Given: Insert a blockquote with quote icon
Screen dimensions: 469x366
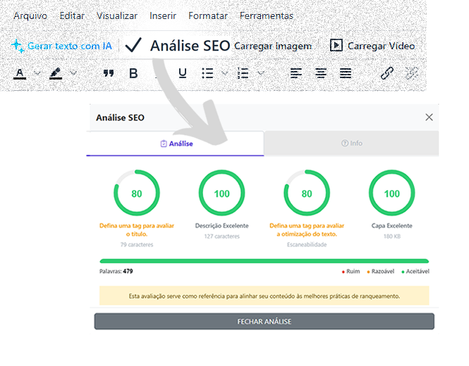Looking at the screenshot, I should point(109,73).
